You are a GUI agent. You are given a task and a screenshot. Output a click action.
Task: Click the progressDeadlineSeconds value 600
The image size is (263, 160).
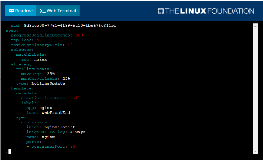point(79,35)
